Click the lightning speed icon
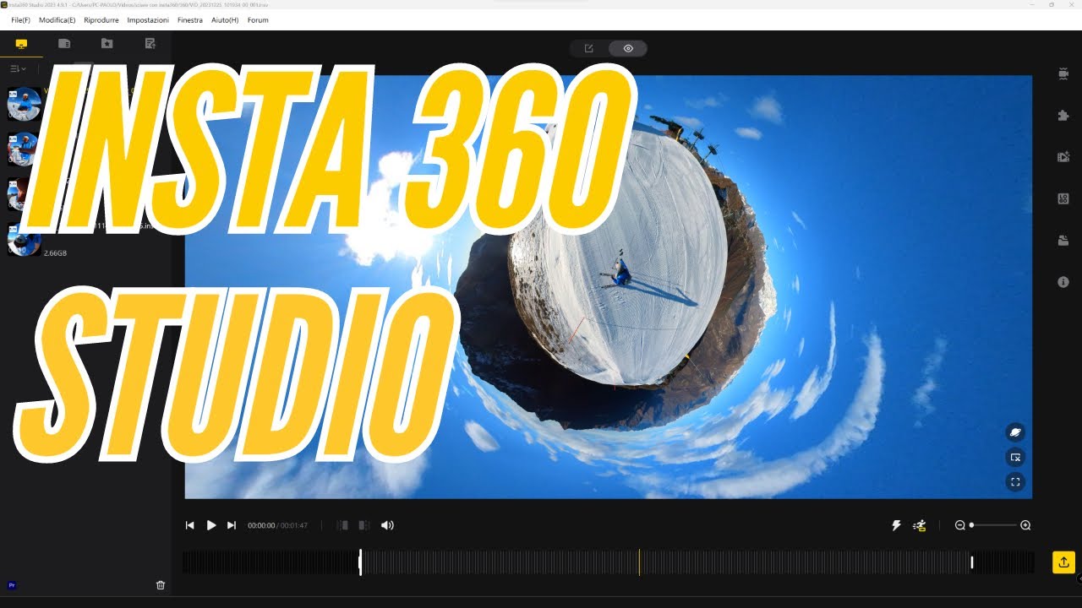Viewport: 1082px width, 608px height. click(897, 525)
